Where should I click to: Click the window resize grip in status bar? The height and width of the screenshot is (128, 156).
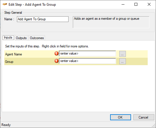(154, 126)
